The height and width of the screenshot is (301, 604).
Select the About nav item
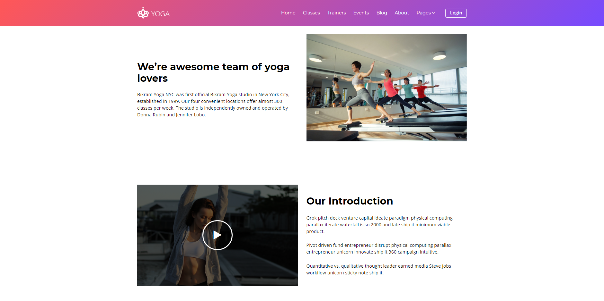[x=402, y=13]
